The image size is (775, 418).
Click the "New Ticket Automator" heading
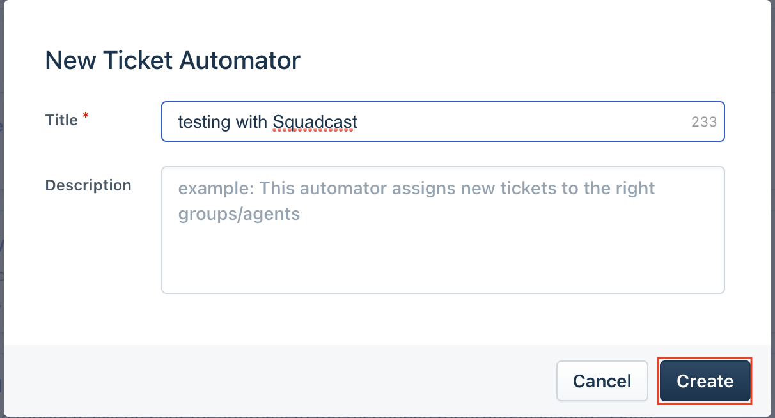click(173, 61)
